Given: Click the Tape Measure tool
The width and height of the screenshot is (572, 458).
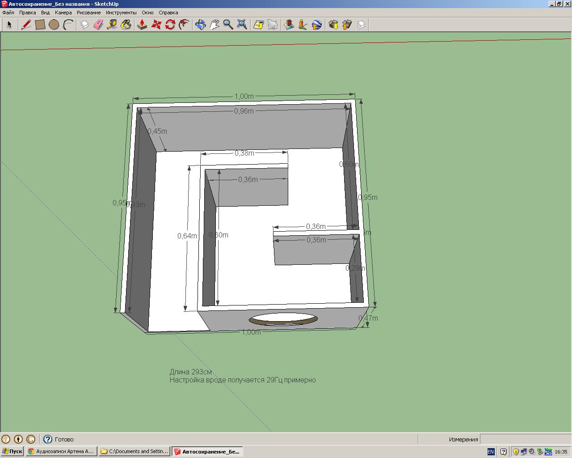Looking at the screenshot, I should (x=112, y=25).
